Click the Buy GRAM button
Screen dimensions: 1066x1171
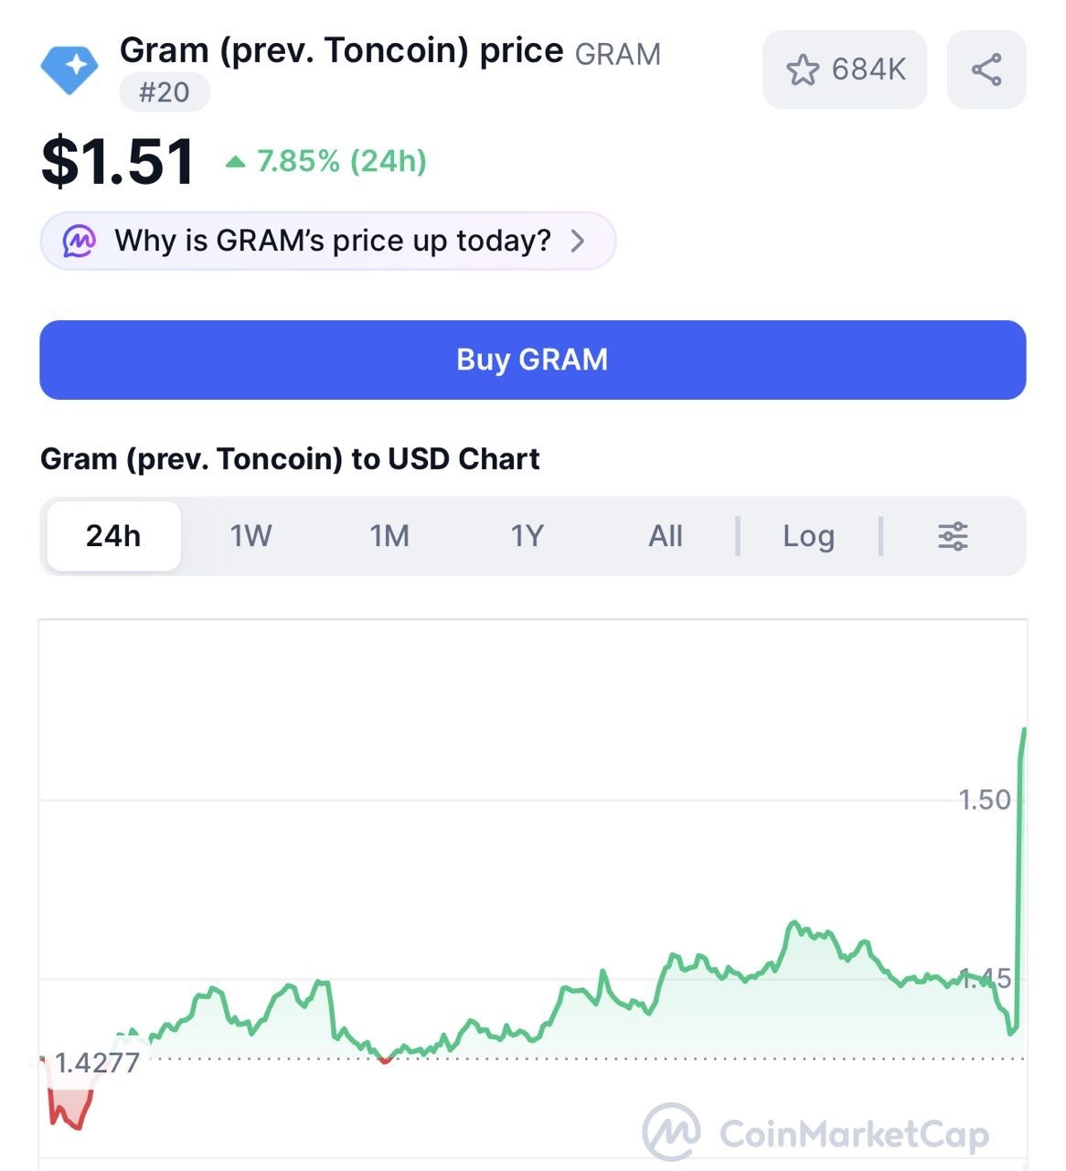point(533,360)
